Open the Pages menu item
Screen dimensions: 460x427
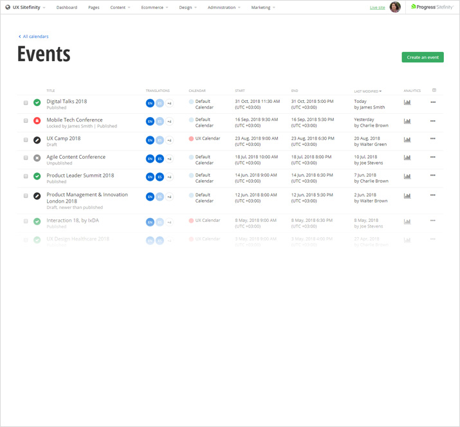coord(94,7)
